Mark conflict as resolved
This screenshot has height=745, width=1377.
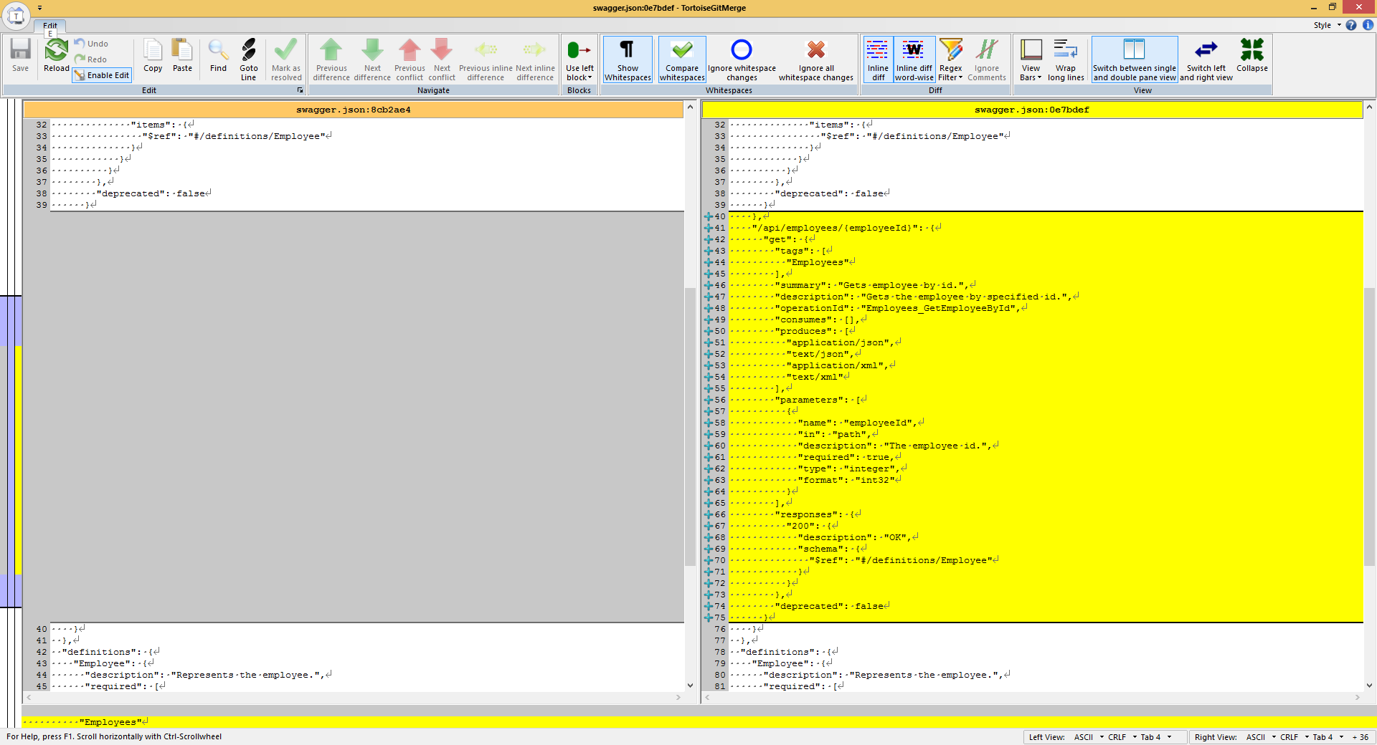point(286,59)
